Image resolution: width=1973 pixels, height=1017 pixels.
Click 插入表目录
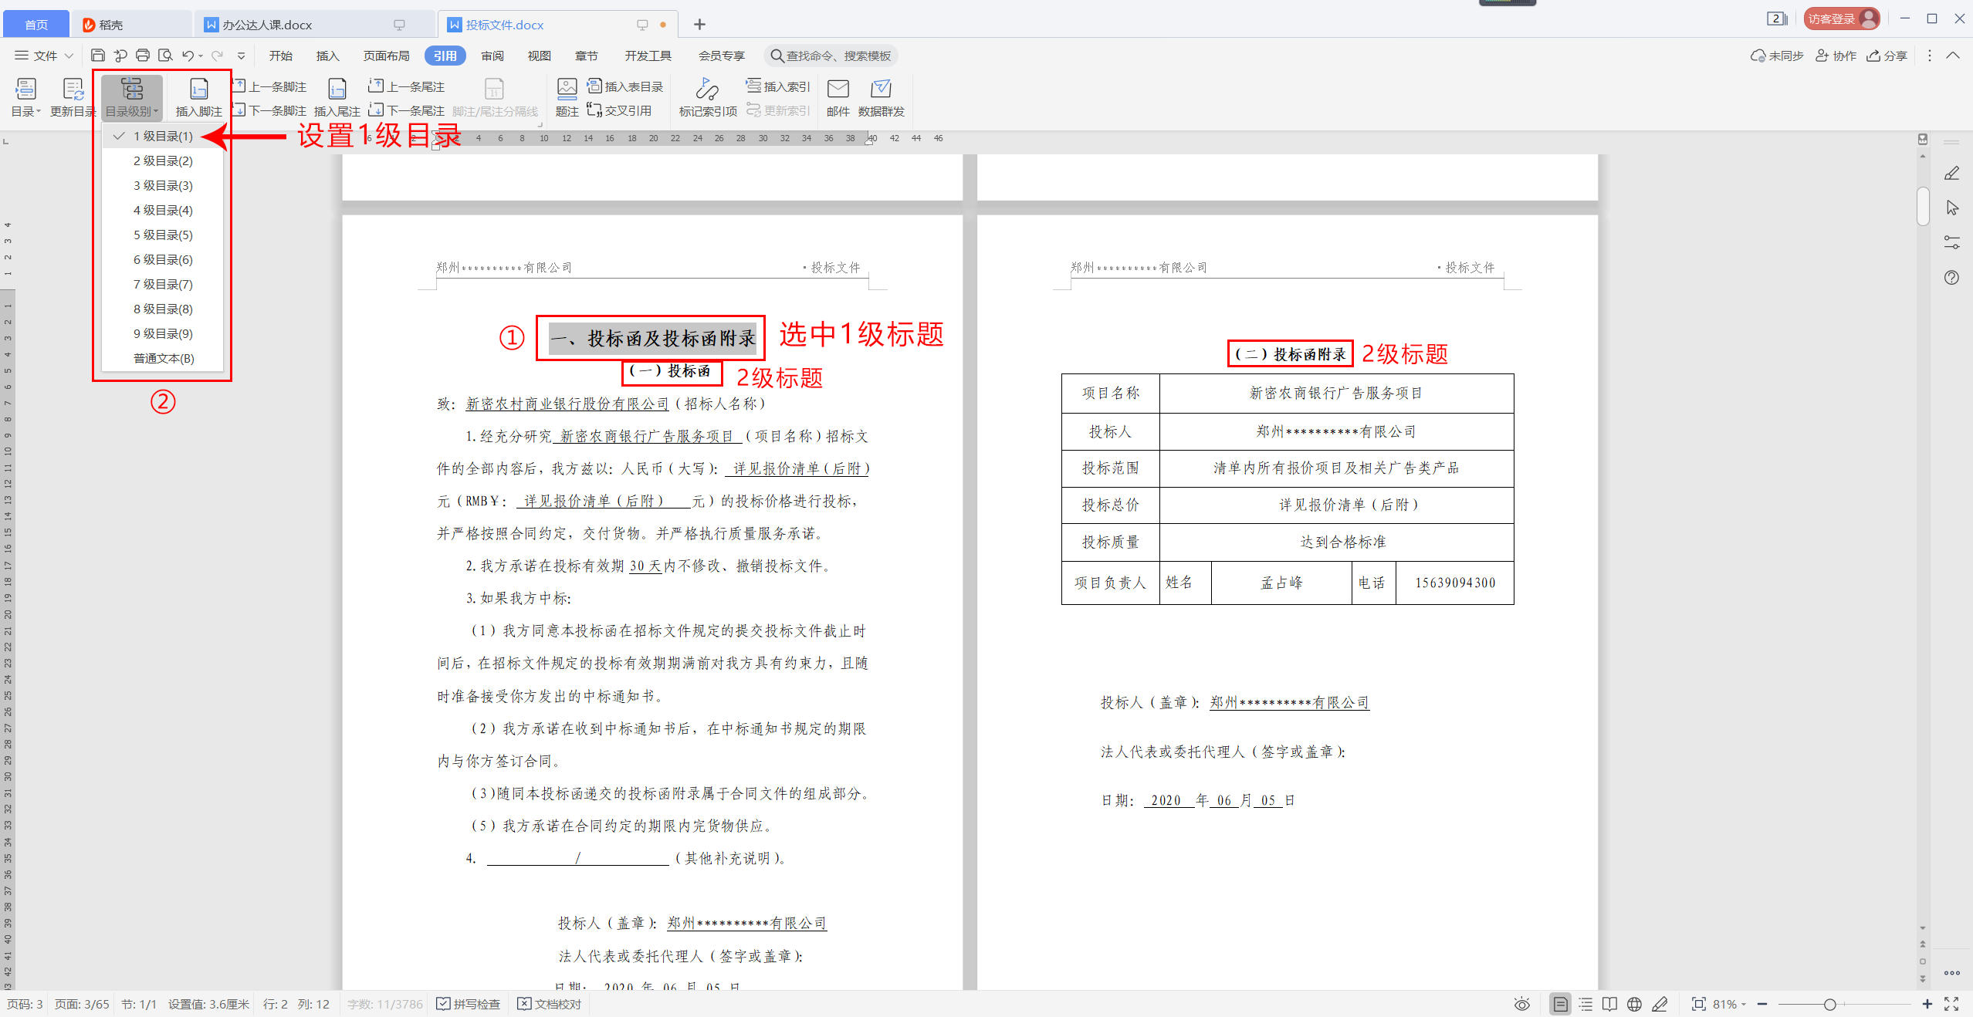(625, 86)
